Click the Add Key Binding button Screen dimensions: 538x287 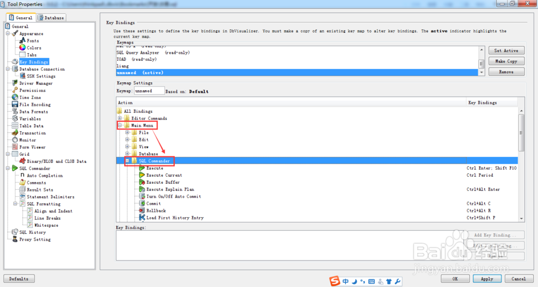(495, 235)
